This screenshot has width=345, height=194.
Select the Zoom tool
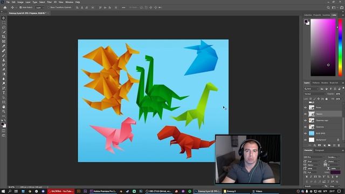4,112
